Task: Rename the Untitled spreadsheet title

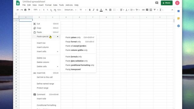Action: click(34, 2)
